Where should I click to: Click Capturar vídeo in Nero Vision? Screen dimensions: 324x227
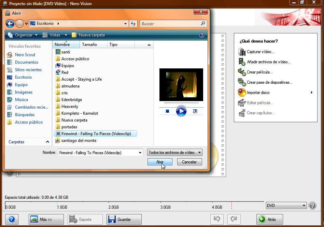(x=256, y=52)
